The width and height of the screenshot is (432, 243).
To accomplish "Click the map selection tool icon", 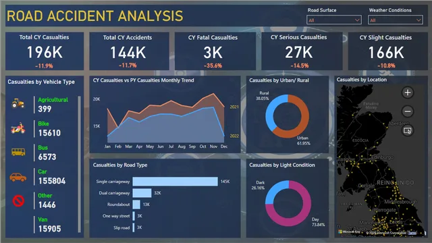I will [x=408, y=130].
